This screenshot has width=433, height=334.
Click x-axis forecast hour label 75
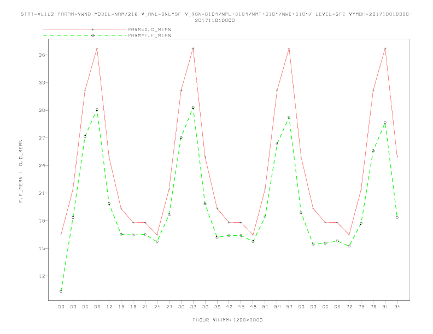pos(361,307)
